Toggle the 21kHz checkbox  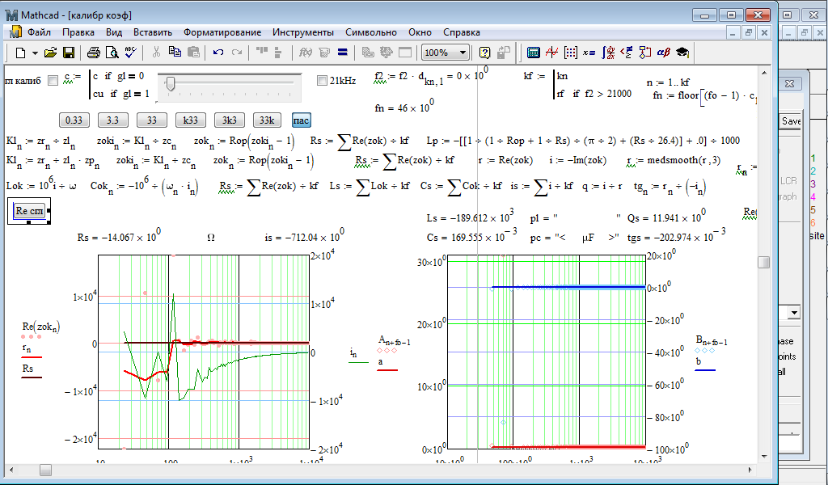pos(322,80)
